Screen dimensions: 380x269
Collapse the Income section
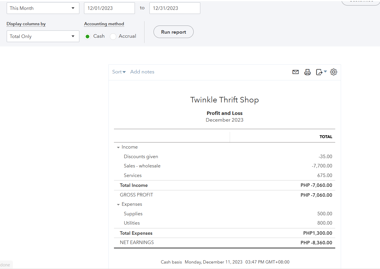[x=118, y=147]
